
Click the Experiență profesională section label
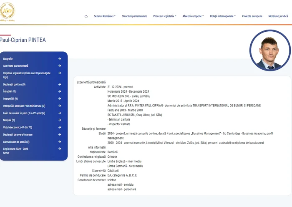click(91, 82)
